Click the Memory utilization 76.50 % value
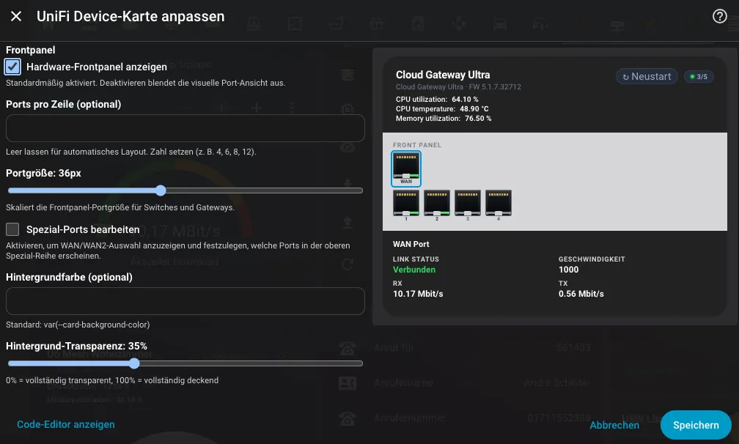This screenshot has height=444, width=739. [478, 119]
